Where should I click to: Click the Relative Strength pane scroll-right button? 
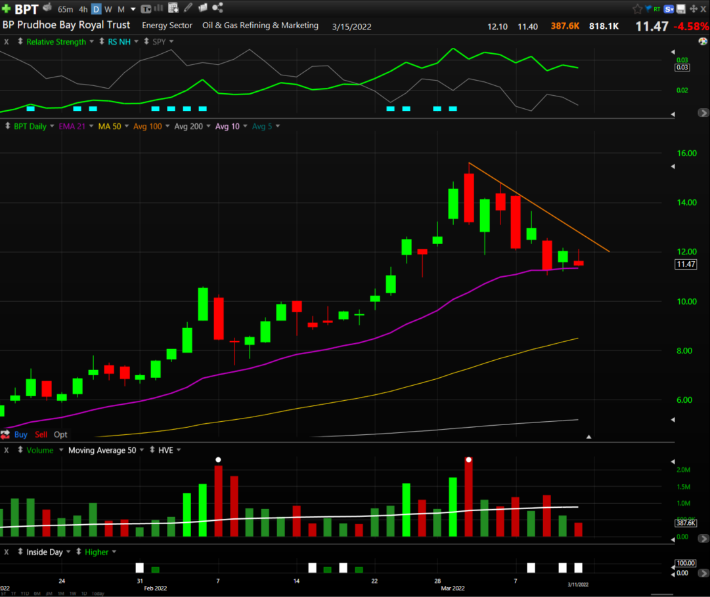click(703, 113)
